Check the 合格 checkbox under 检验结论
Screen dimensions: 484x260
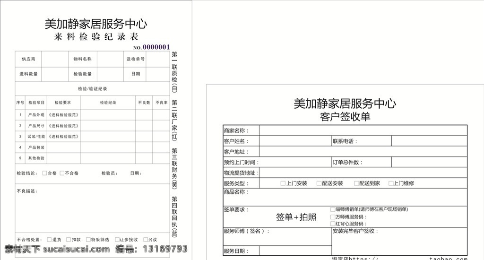[x=45, y=173]
